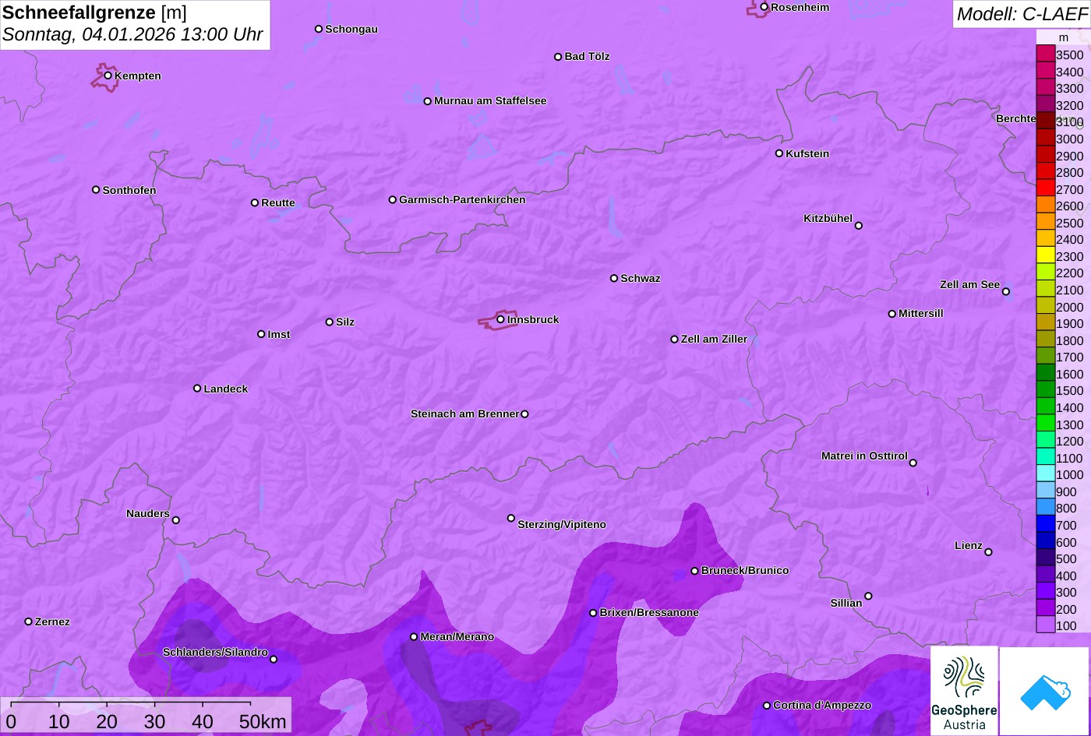Image resolution: width=1091 pixels, height=736 pixels.
Task: Click the 500 legend value
Action: [x=1066, y=558]
